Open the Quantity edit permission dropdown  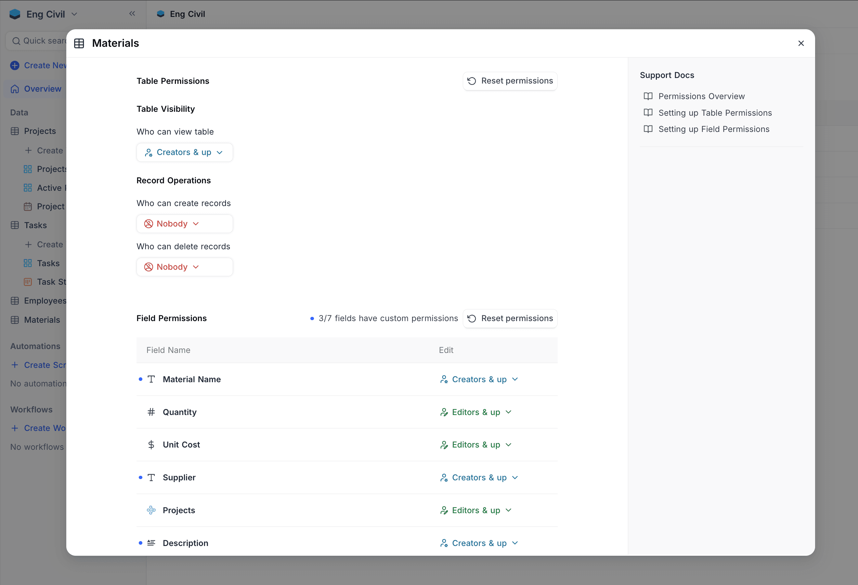pos(476,412)
